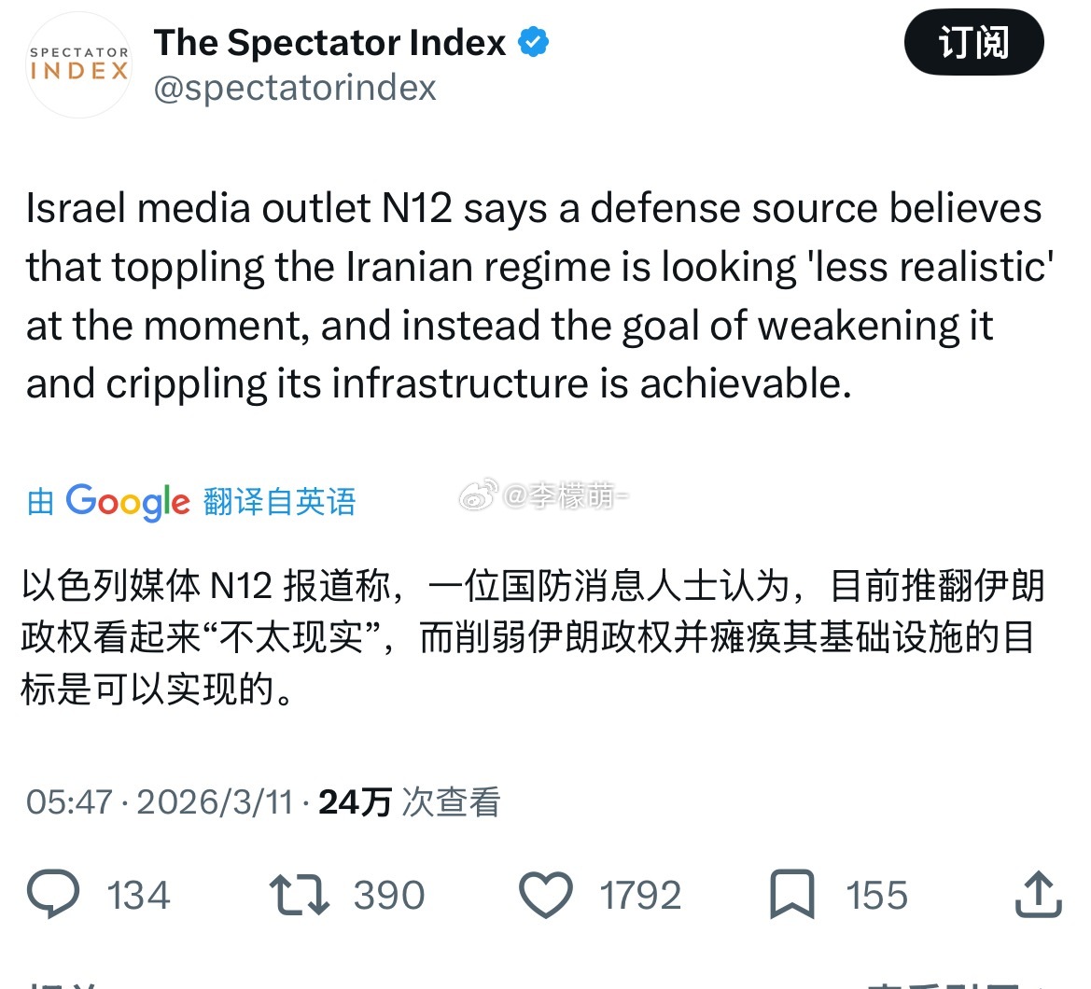Screen dimensions: 1091x989
Task: Open the Spectator Index profile avatar
Action: 79,65
